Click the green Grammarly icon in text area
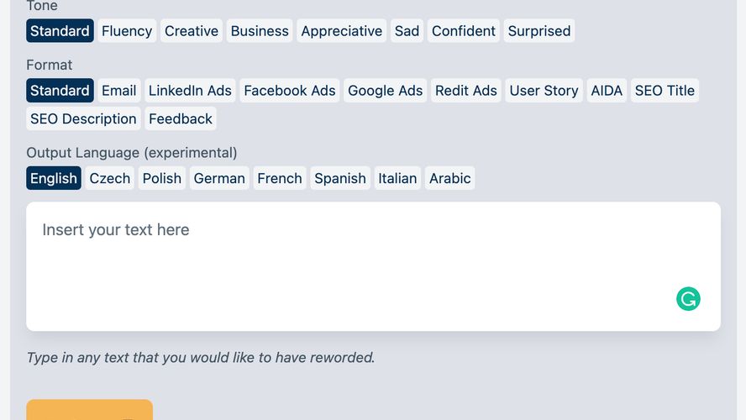Screen dimensions: 746x420 pos(688,299)
